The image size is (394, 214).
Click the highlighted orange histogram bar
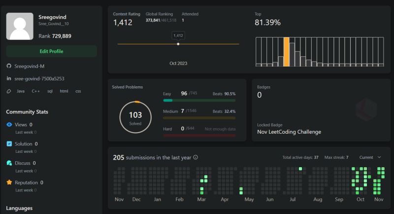(287, 52)
